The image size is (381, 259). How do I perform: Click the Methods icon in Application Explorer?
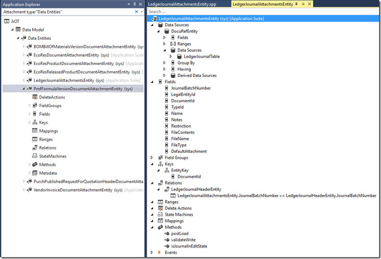35,164
